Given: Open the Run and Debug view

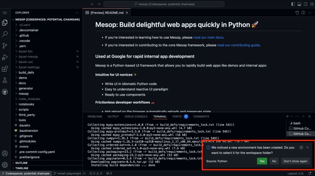Looking at the screenshot, I should [x=5, y=57].
